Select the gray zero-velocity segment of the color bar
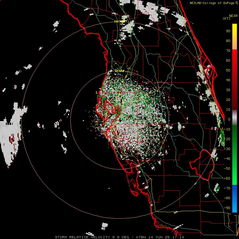The height and width of the screenshot is (239, 239). 234,118
